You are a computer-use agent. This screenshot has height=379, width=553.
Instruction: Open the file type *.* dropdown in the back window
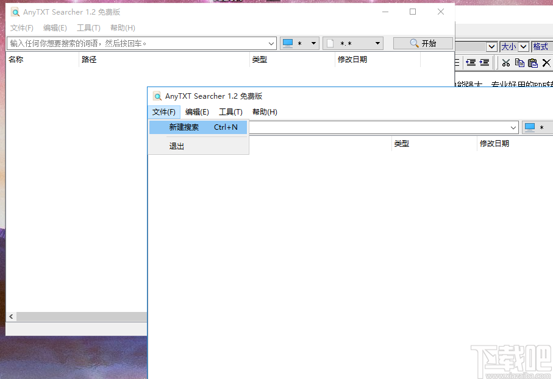click(x=353, y=43)
